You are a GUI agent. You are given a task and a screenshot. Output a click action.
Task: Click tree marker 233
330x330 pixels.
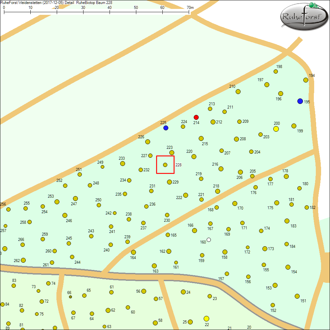[x=122, y=163]
